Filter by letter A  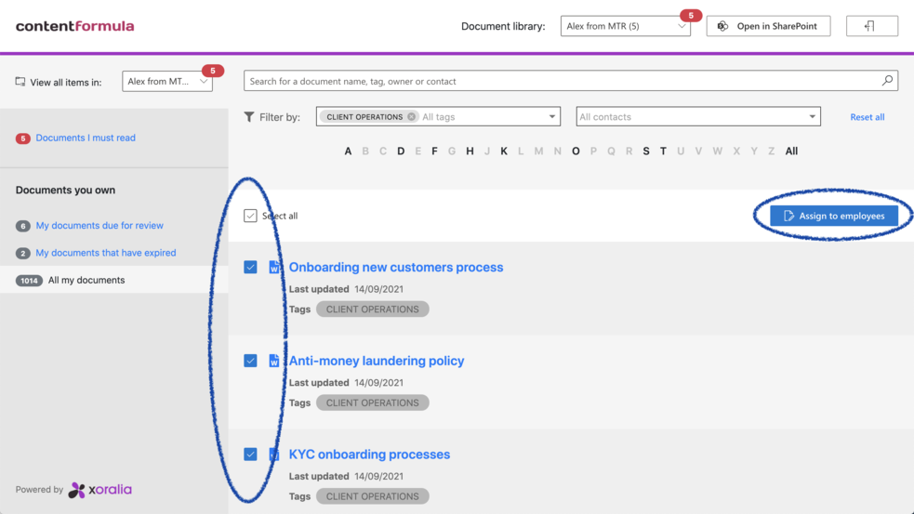(348, 152)
